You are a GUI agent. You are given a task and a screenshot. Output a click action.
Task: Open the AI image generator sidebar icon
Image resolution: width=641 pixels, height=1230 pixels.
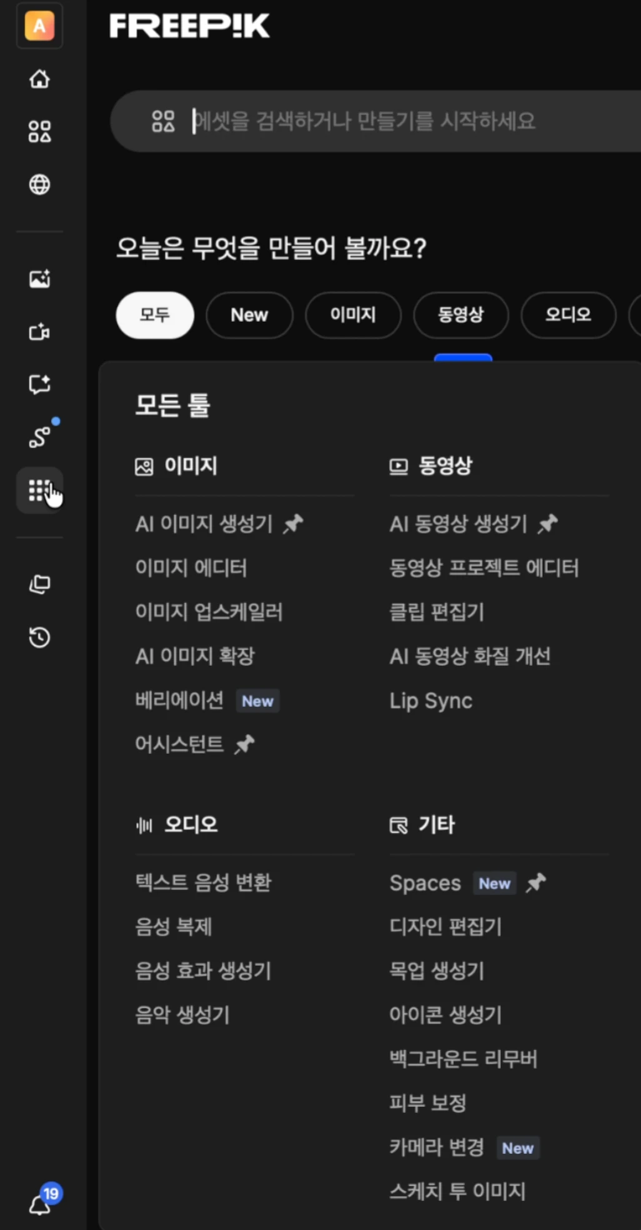[39, 279]
